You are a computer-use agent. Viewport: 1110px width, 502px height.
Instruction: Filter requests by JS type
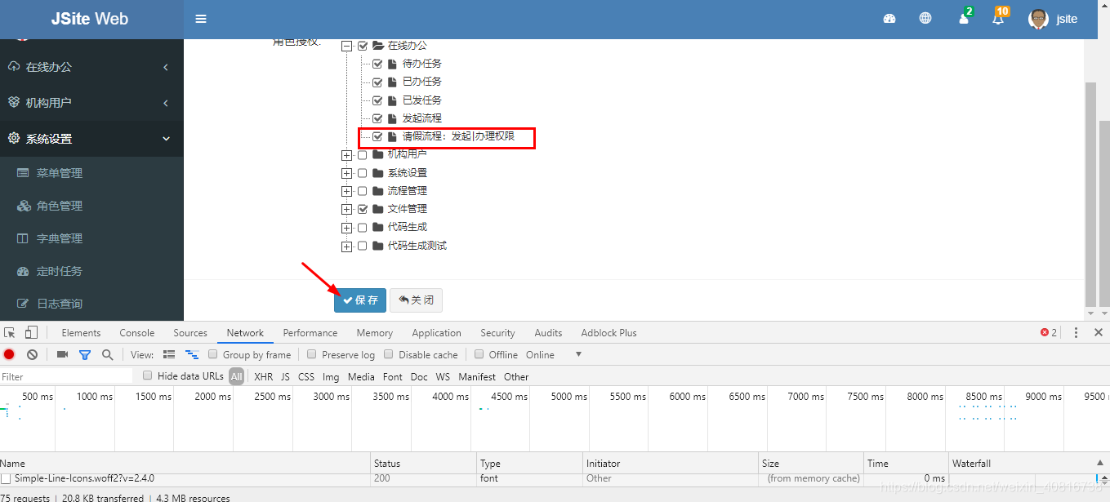285,376
